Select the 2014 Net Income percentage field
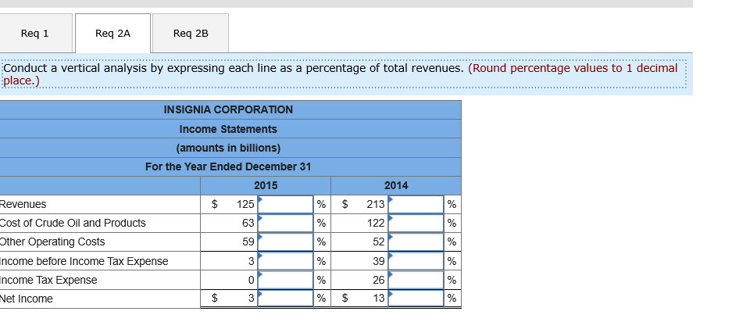This screenshot has height=315, width=732. pos(416,298)
